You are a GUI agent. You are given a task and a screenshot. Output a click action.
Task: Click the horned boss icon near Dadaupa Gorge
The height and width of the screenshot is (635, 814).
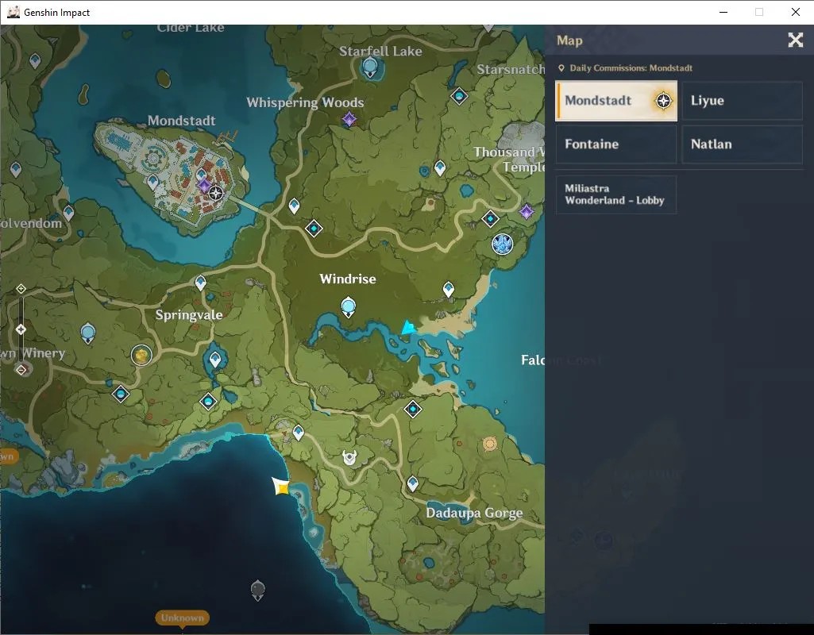point(350,457)
